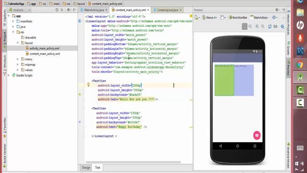This screenshot has height=173, width=307.
Task: Click the actual-size magnifier icon in preview toolbar
Action: 250,26
